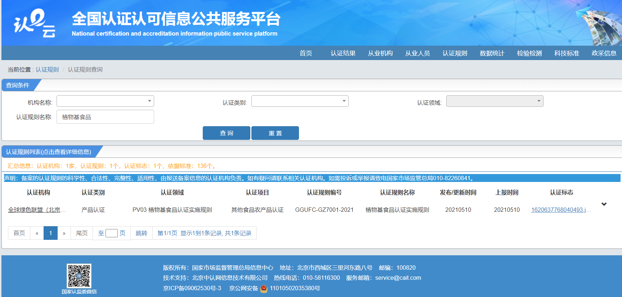Focus the 认证规则名称 text field
Image resolution: width=622 pixels, height=297 pixels.
105,117
